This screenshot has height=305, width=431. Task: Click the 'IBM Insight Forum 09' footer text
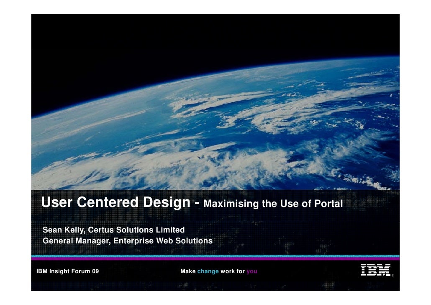(x=68, y=271)
